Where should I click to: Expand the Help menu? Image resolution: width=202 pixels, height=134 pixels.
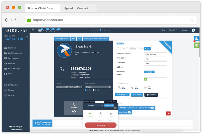[164, 30]
